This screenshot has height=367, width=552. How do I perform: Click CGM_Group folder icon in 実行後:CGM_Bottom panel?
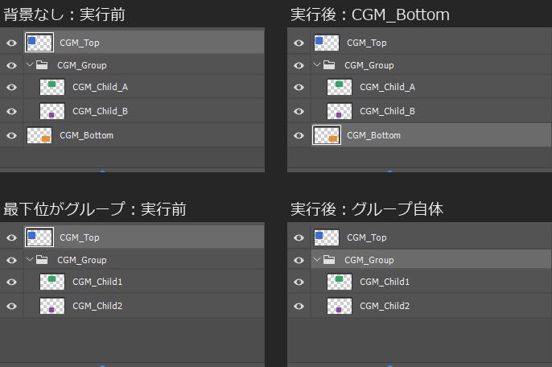pos(329,65)
